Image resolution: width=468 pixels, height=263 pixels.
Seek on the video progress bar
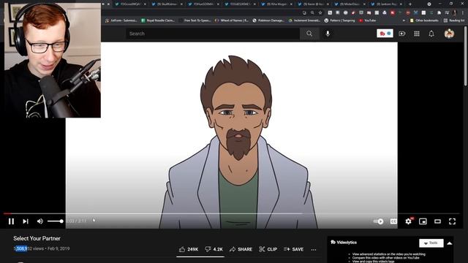(x=231, y=213)
